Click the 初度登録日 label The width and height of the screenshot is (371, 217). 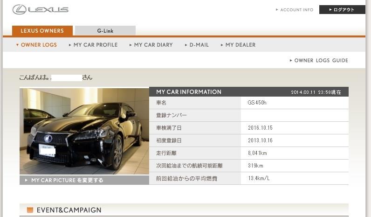point(169,140)
